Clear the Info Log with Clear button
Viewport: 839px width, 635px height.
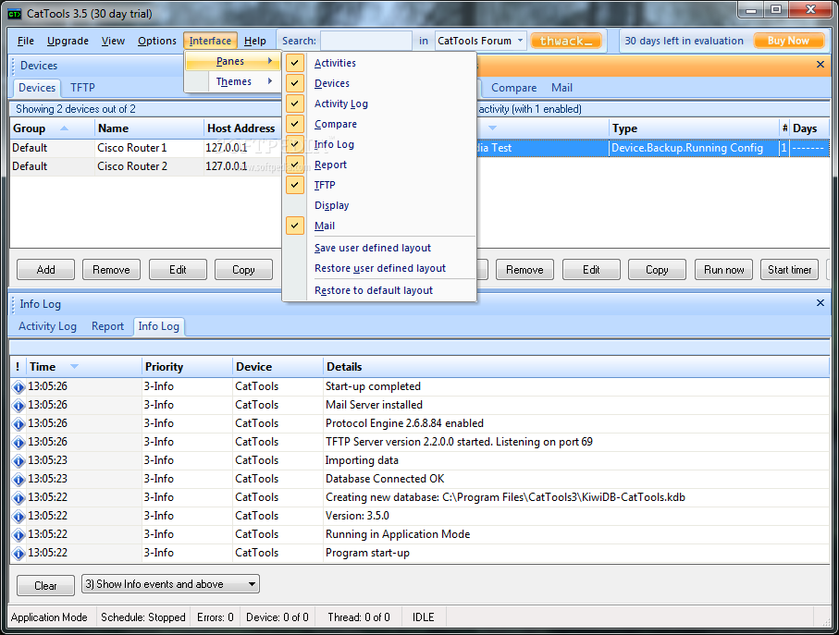[45, 586]
